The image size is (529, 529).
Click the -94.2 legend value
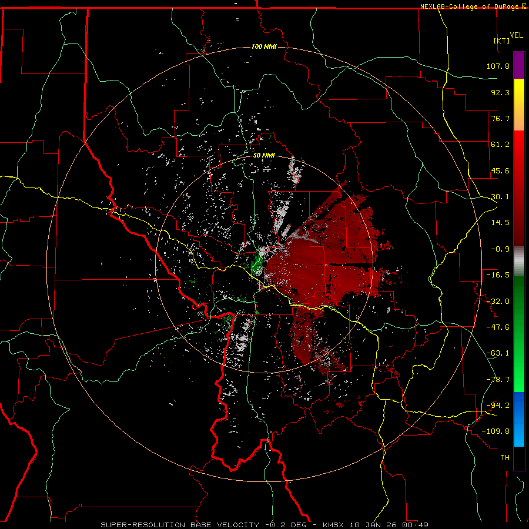coord(498,406)
